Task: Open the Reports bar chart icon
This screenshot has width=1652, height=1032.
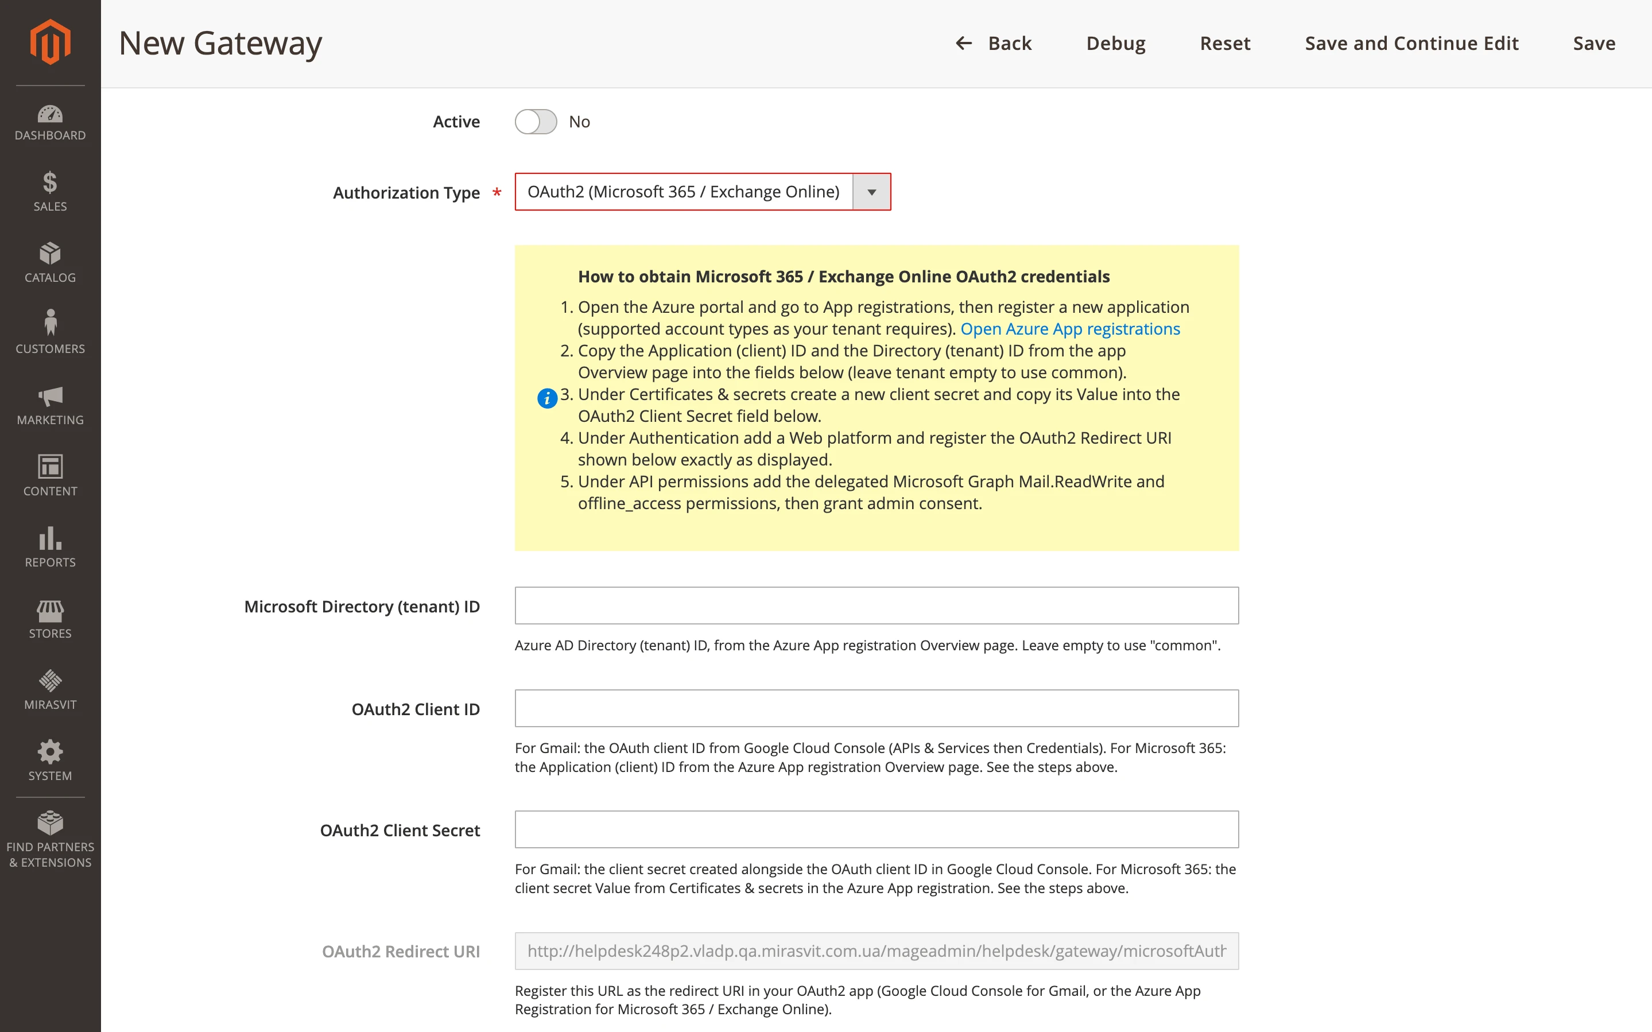Action: point(50,538)
